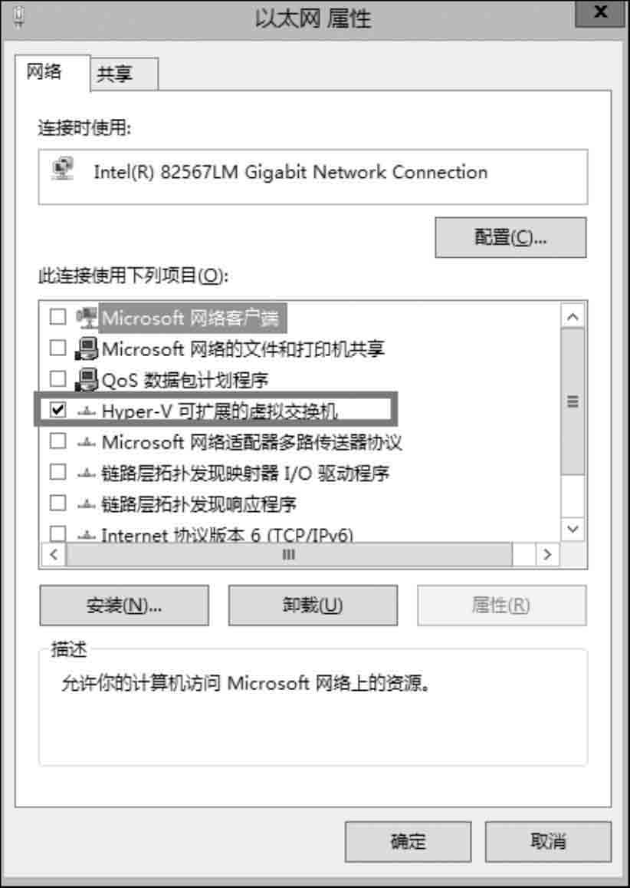630x888 pixels.
Task: Enable the Microsoft 网络客户端 checkbox
Action: tap(57, 316)
